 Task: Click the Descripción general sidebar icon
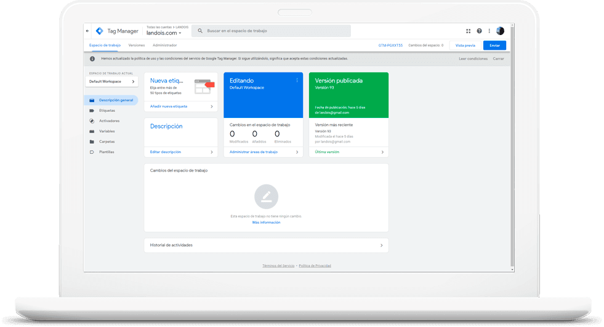pyautogui.click(x=92, y=100)
